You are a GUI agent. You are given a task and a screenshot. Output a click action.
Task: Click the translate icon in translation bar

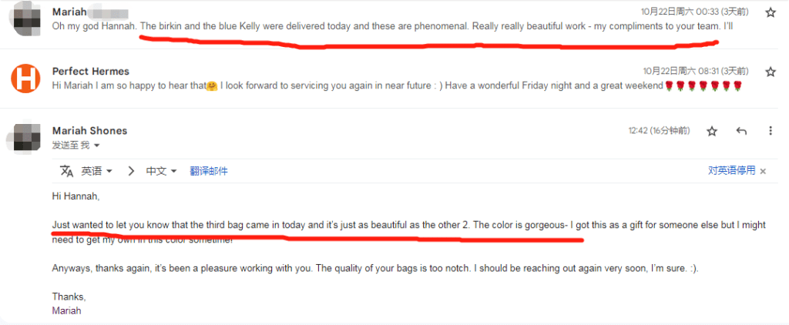(x=67, y=171)
